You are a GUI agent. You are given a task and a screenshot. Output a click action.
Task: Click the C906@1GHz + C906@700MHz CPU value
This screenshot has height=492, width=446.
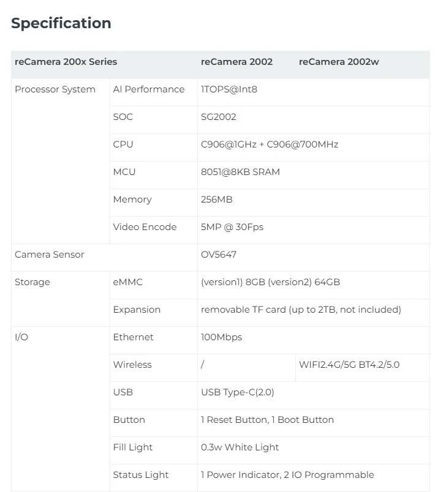270,144
